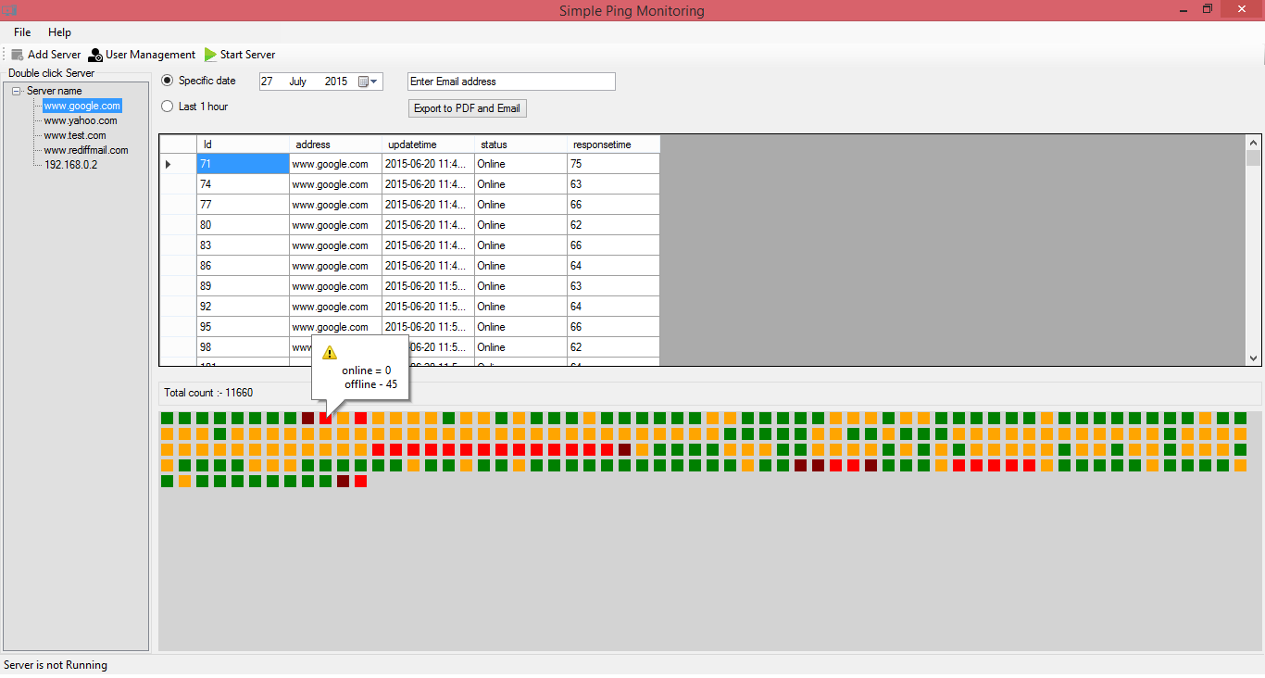This screenshot has width=1265, height=678.
Task: Click the green Start Server play icon
Action: click(211, 55)
